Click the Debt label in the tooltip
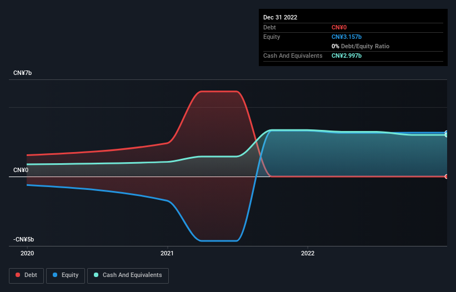 [269, 27]
